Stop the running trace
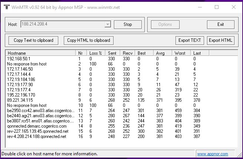The width and height of the screenshot is (243, 159). point(128,24)
